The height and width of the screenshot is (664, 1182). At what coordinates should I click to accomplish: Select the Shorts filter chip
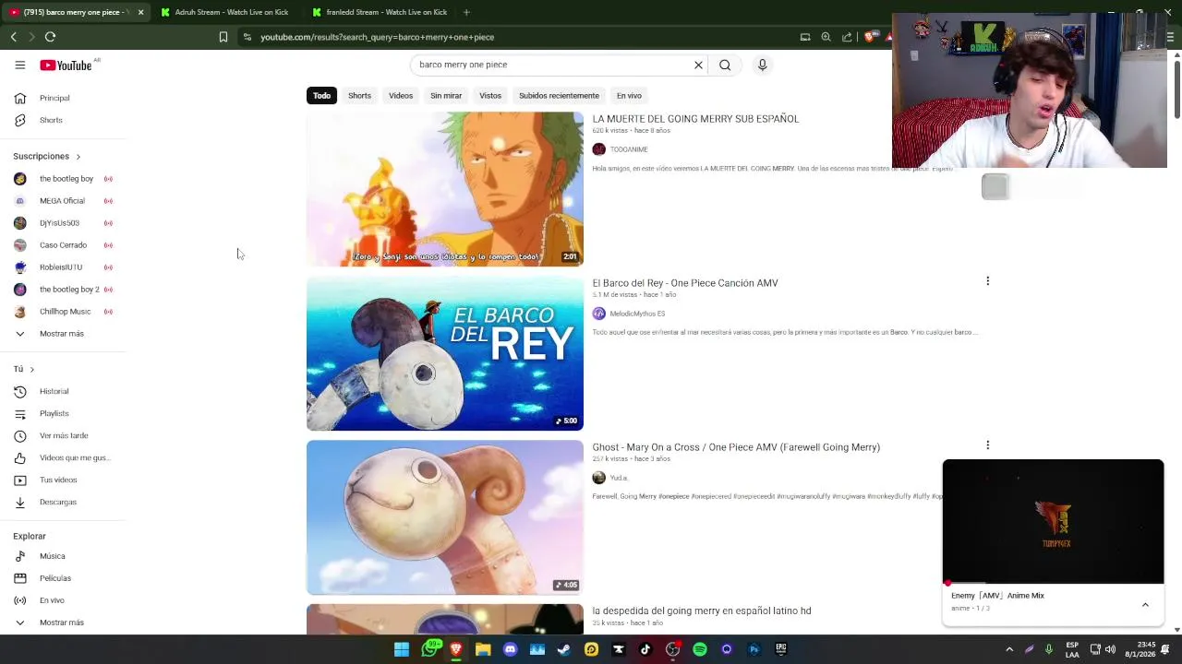[359, 96]
